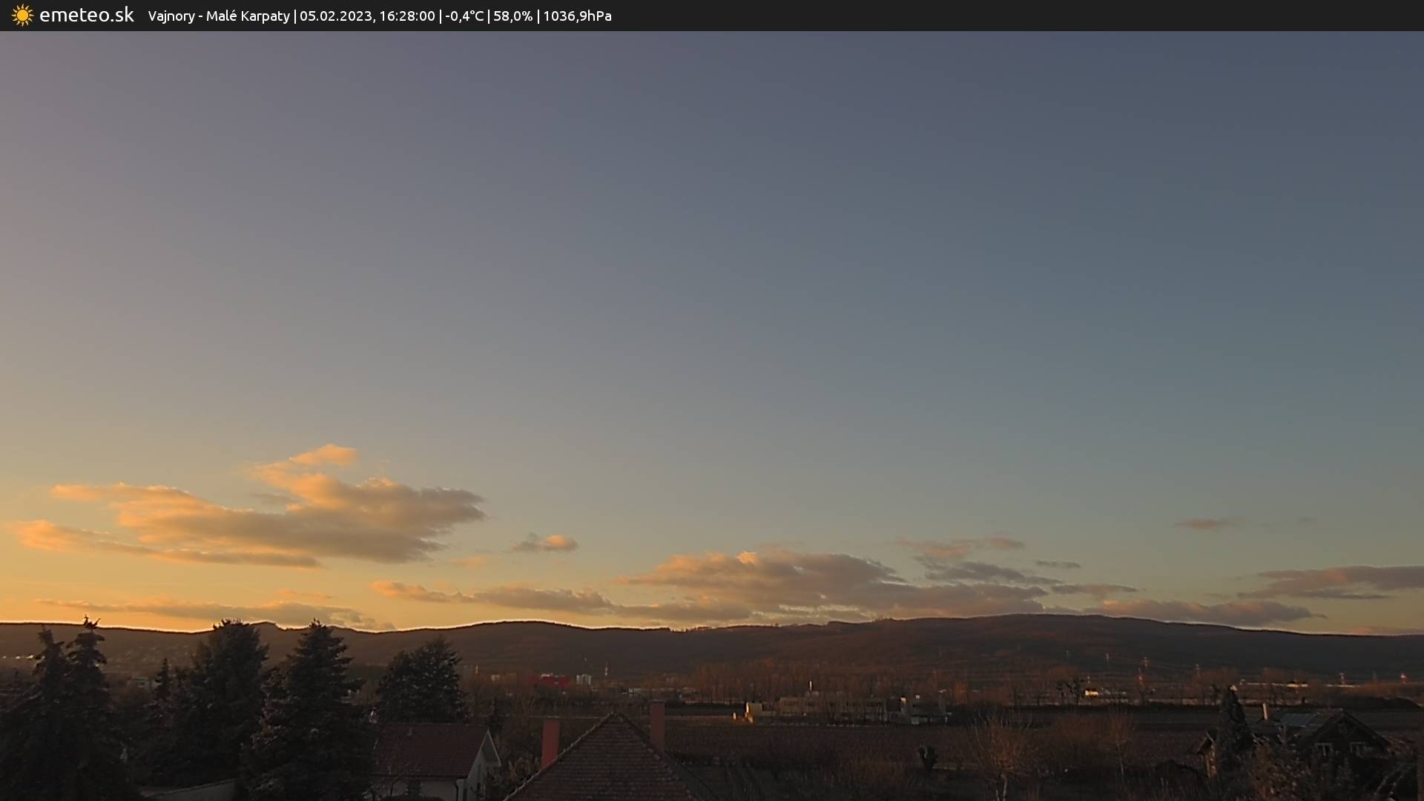This screenshot has height=801, width=1424.
Task: Click the taller brick chimney on the roof
Action: point(657,725)
